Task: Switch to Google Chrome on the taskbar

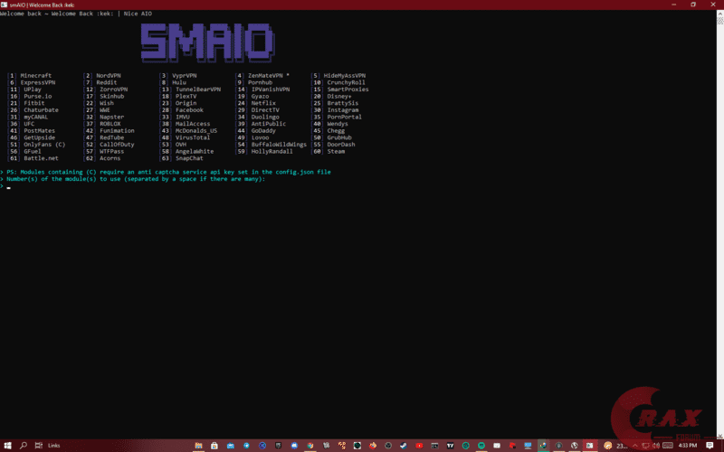Action: tap(310, 446)
